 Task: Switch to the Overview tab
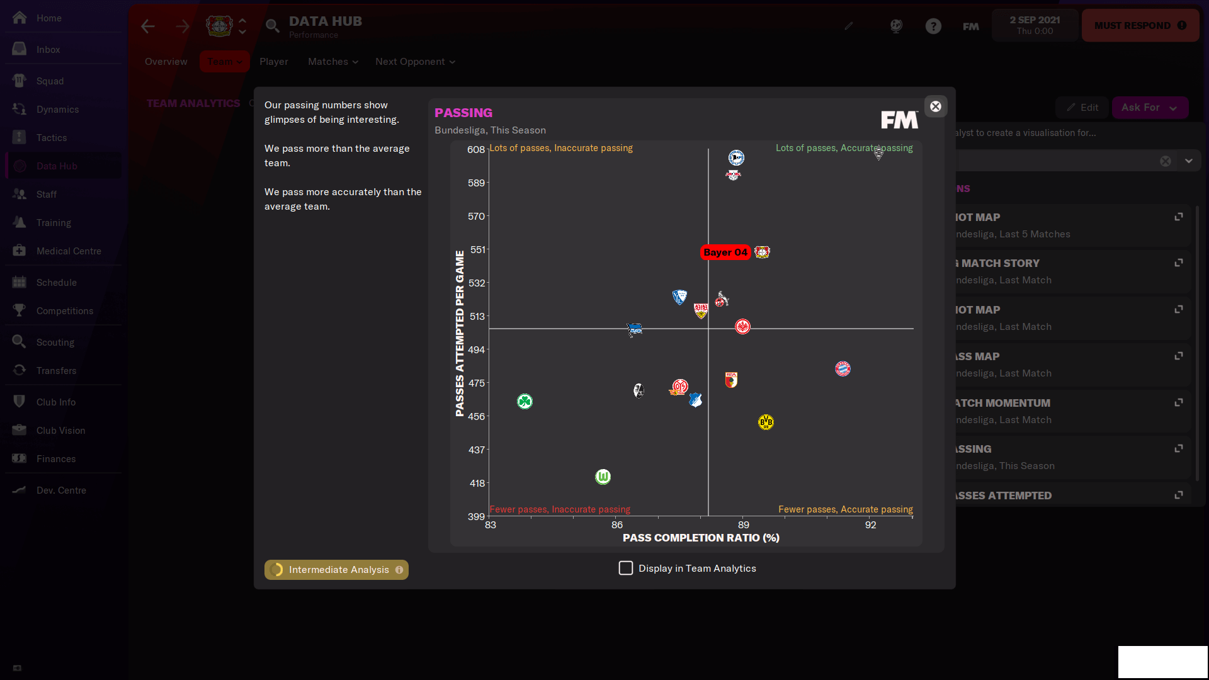pyautogui.click(x=166, y=62)
